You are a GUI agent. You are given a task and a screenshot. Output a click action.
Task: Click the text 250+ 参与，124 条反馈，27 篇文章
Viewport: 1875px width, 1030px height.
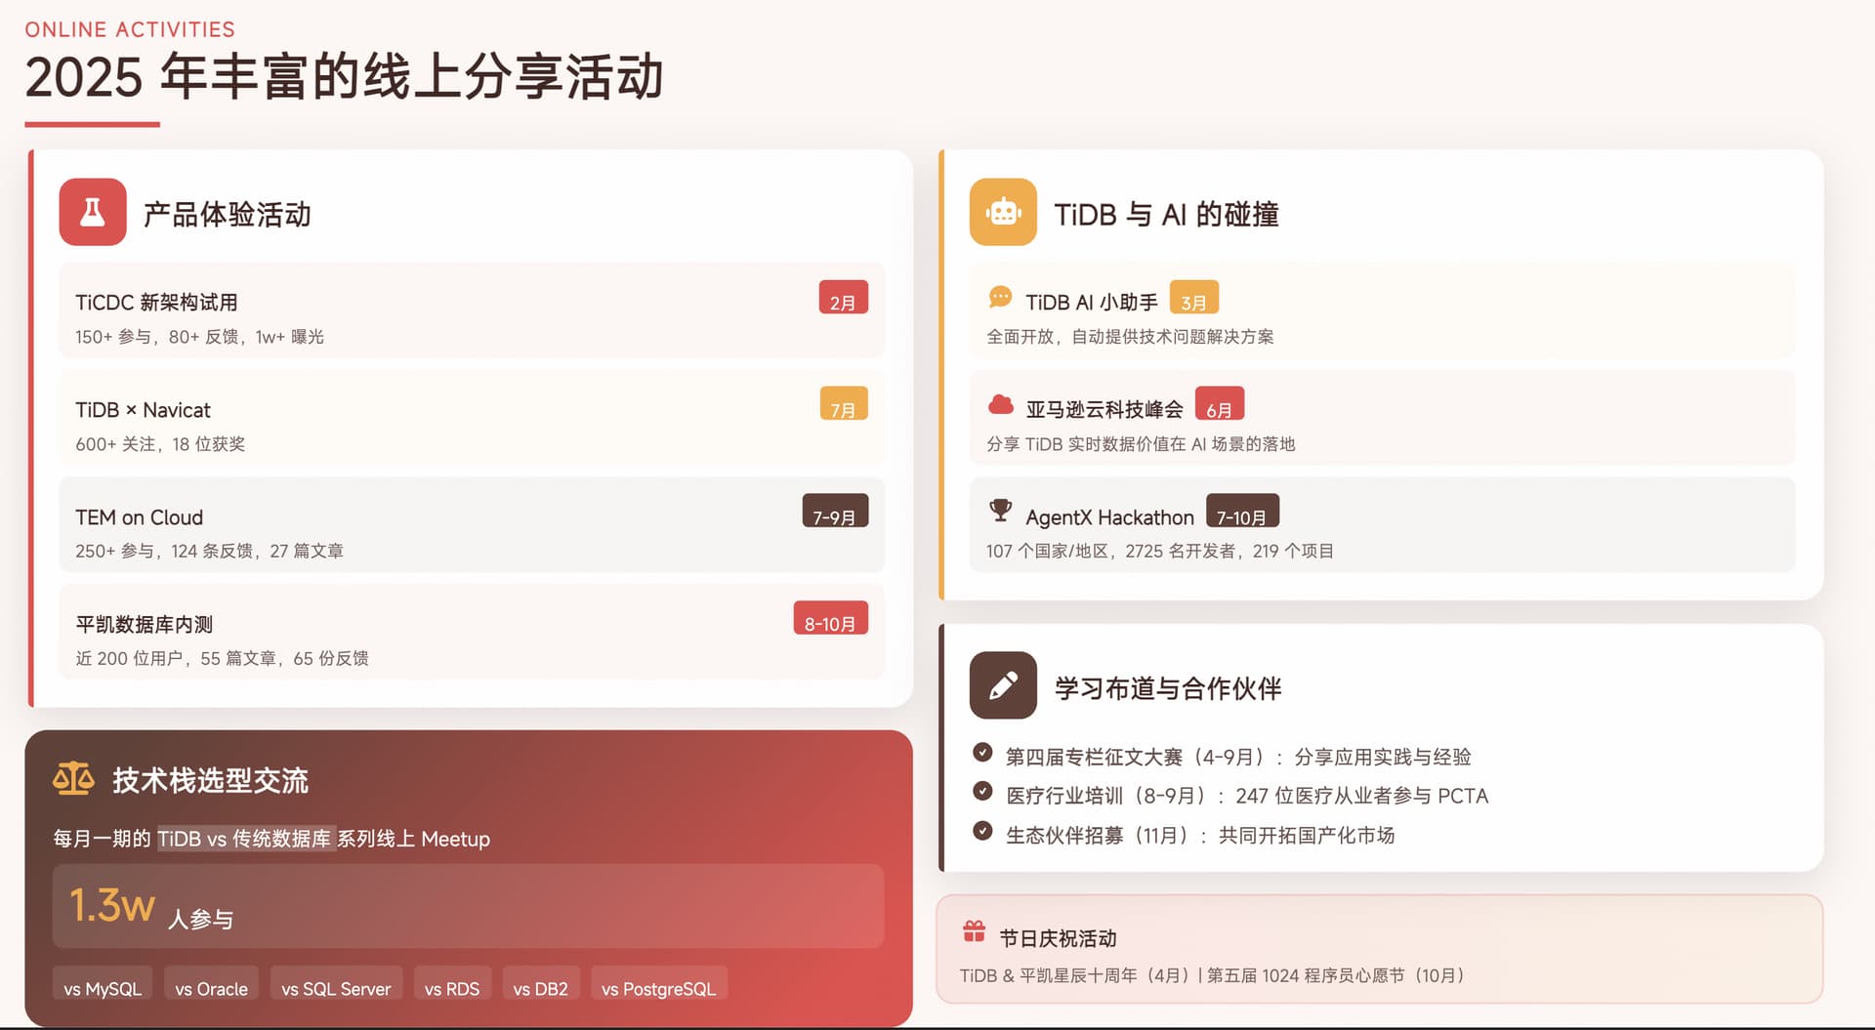point(209,551)
